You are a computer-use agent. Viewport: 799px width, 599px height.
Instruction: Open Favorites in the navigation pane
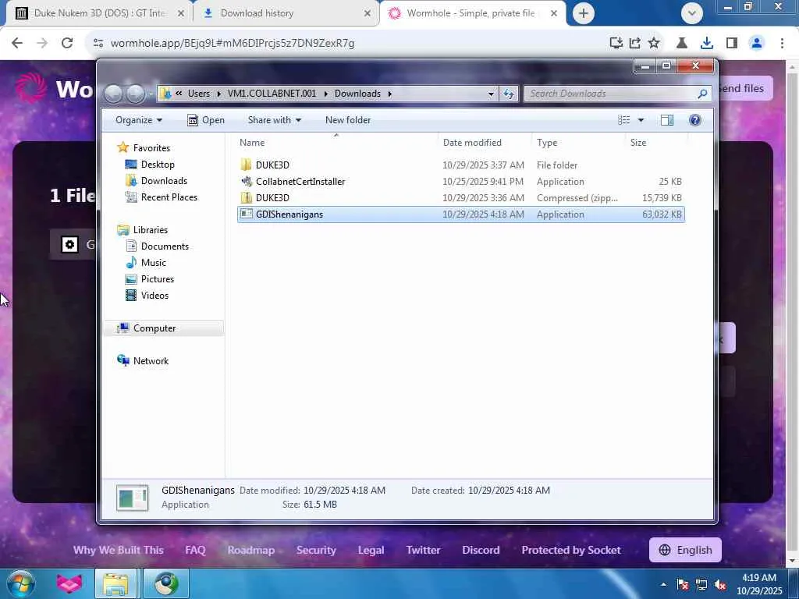(151, 147)
